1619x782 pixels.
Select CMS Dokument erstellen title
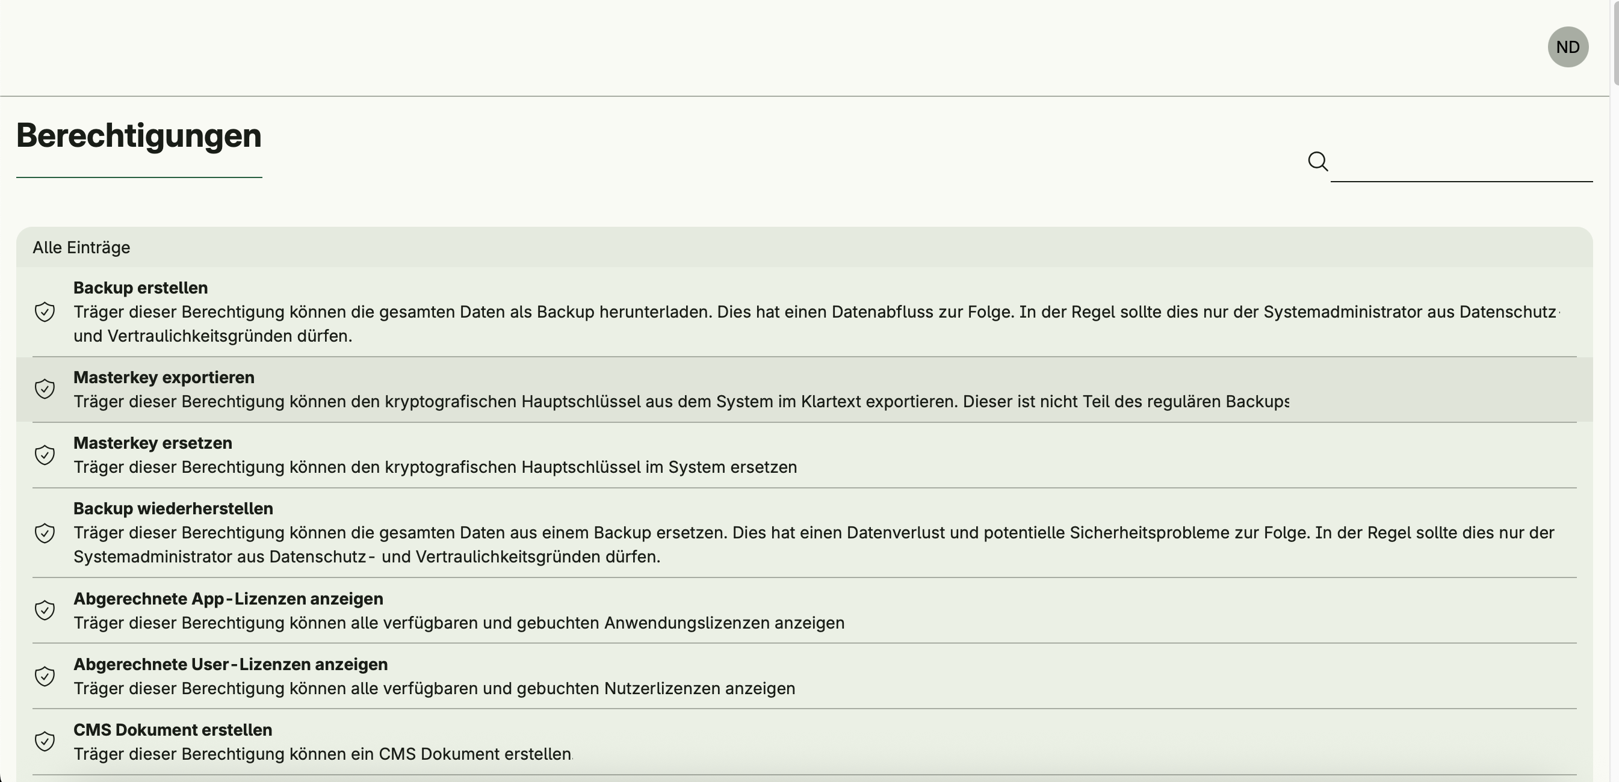pos(173,730)
